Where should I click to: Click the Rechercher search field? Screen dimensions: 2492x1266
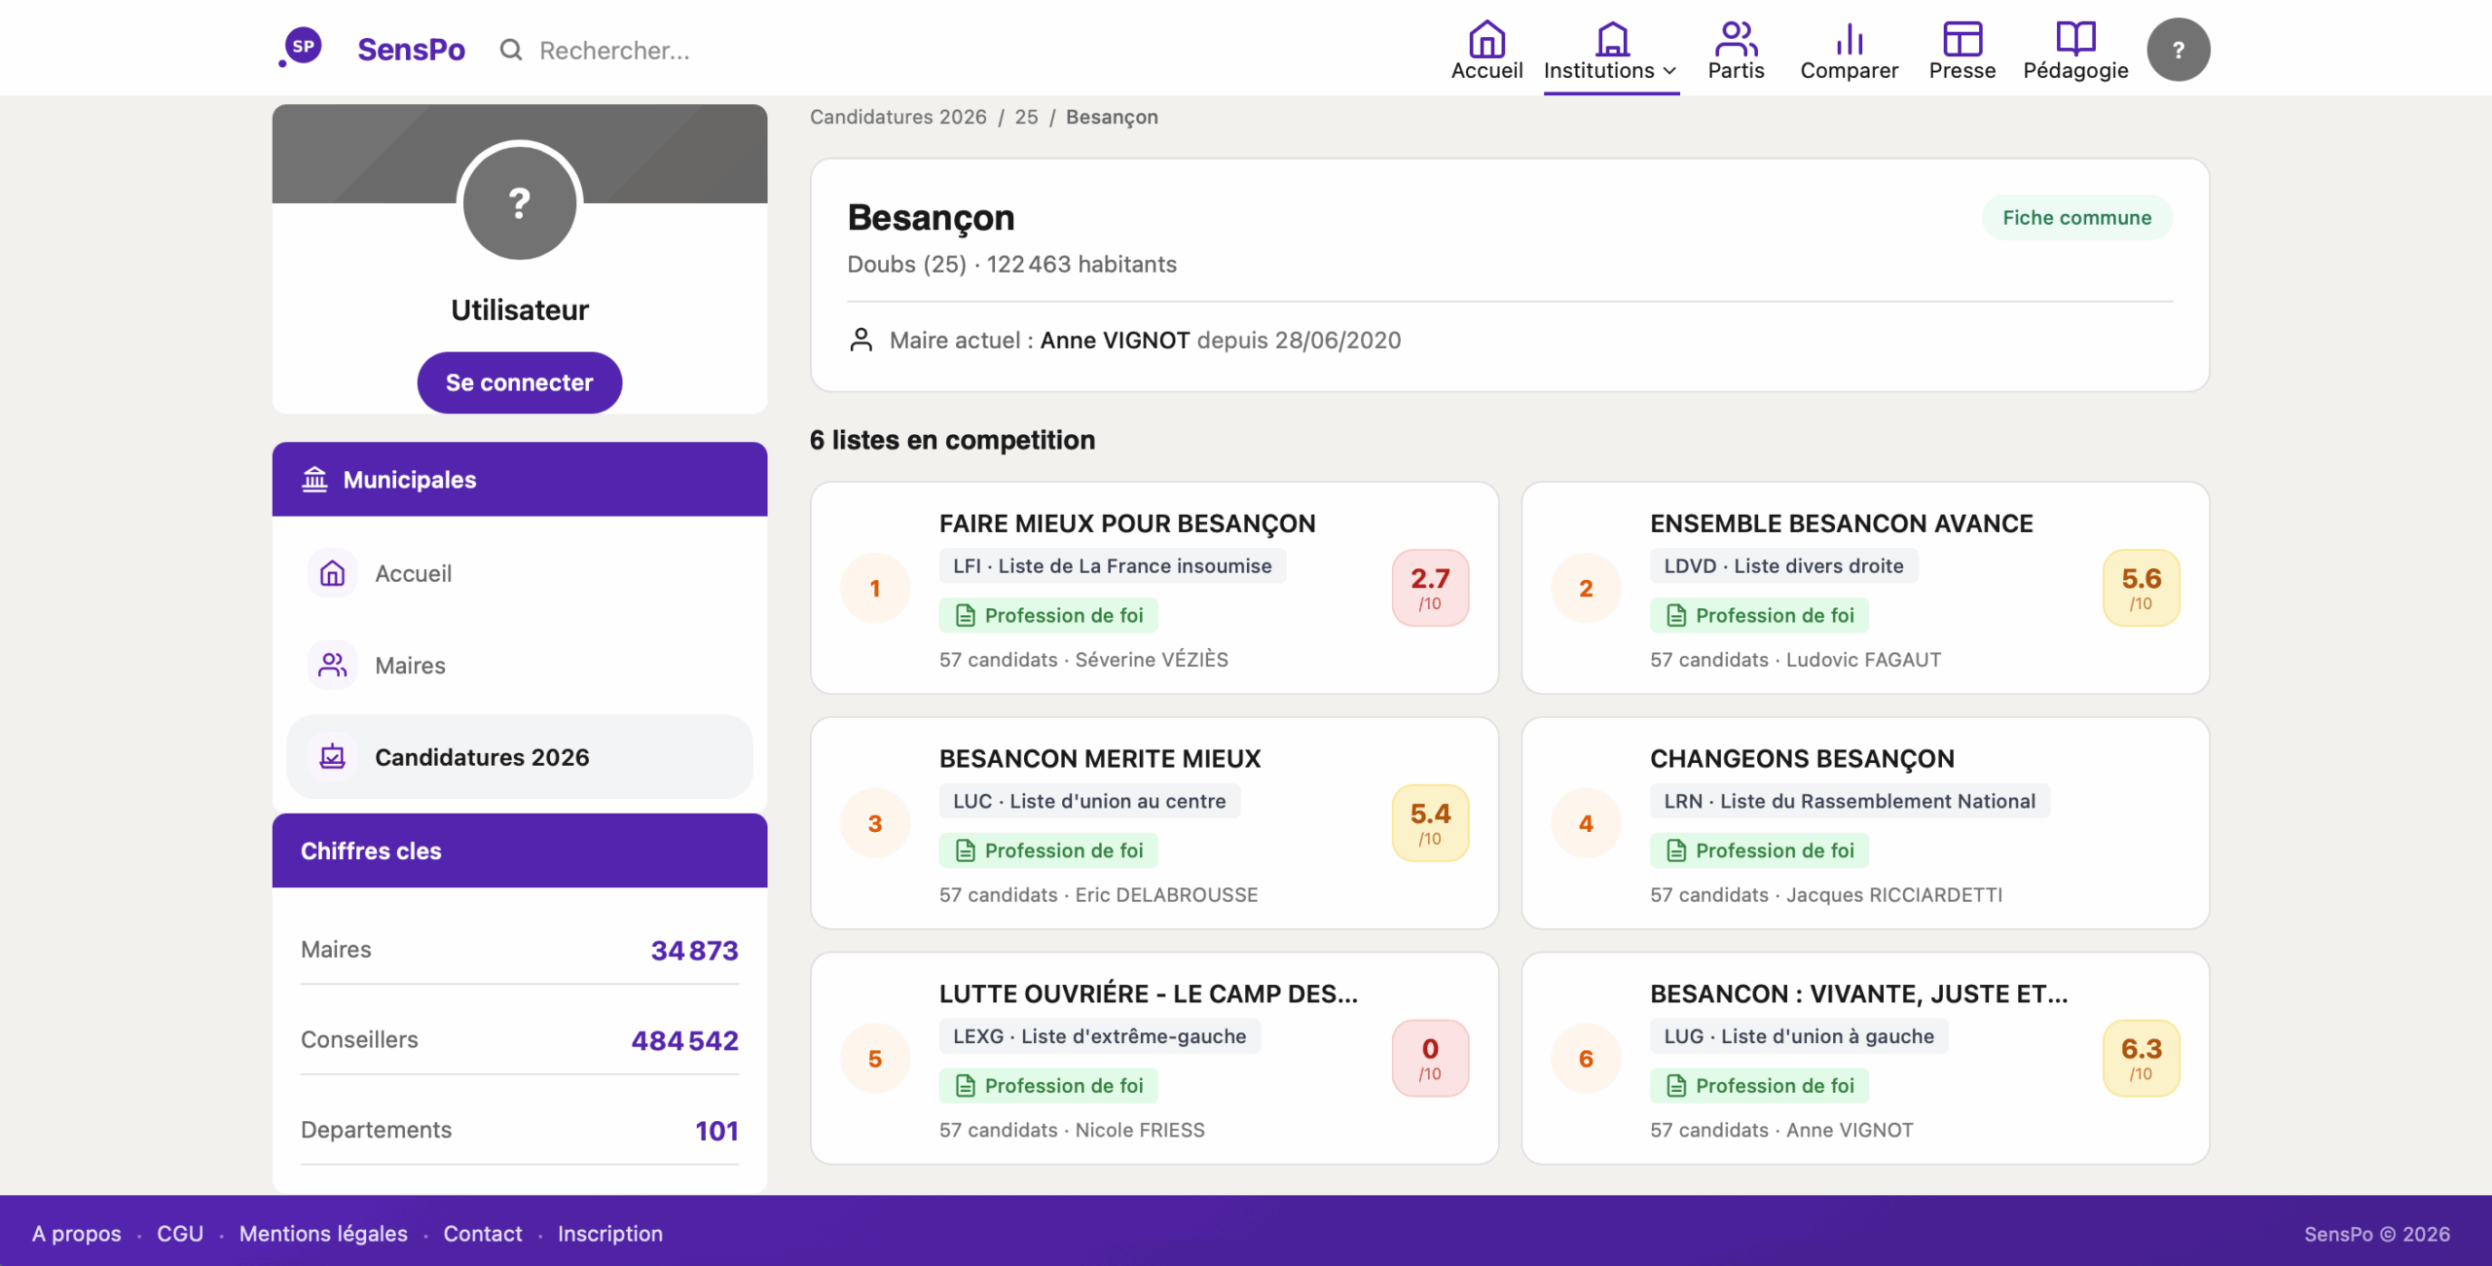point(614,51)
